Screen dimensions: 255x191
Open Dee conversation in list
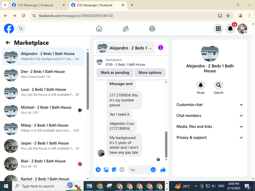(x=43, y=74)
